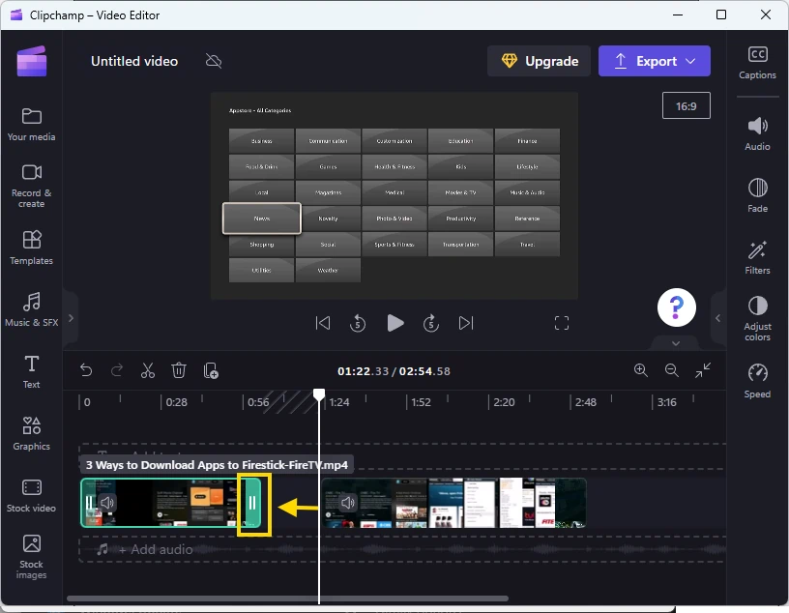The width and height of the screenshot is (789, 613).
Task: Open Stock video library
Action: (31, 495)
